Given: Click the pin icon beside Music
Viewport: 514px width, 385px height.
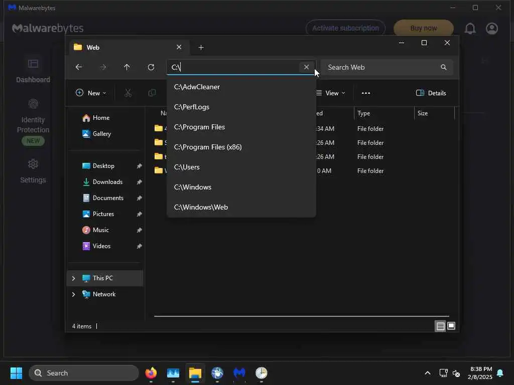Looking at the screenshot, I should click(140, 230).
